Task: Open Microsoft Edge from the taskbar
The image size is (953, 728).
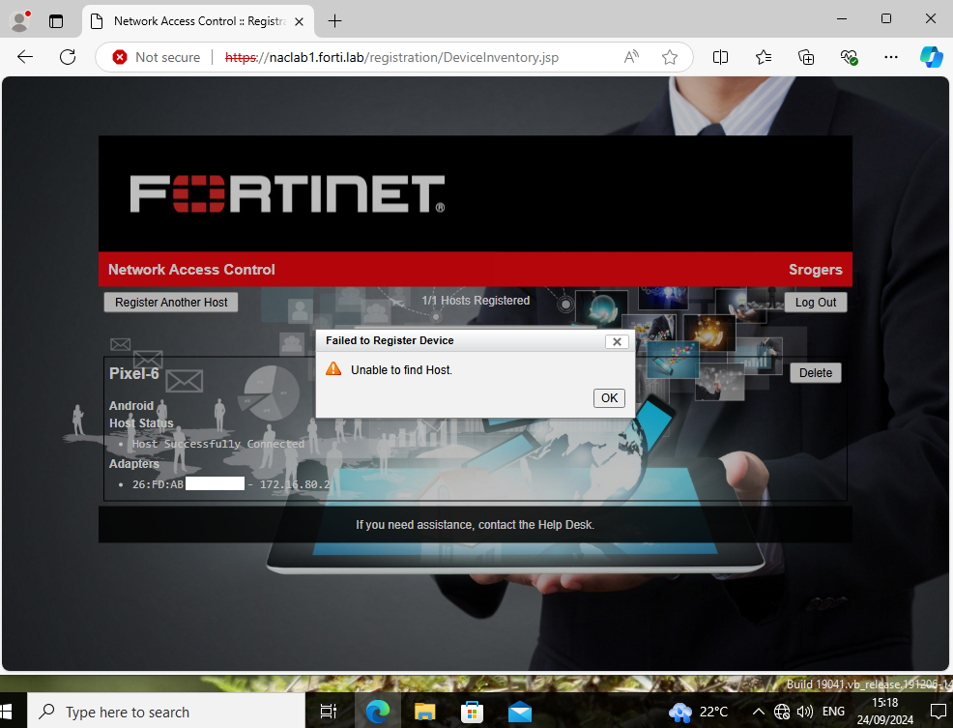Action: coord(378,711)
